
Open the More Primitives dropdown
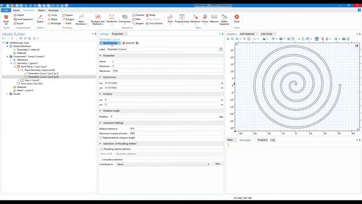81,20
